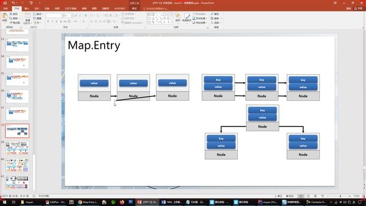Switch to Slide Sorter view in status bar
Viewport: 366px width, 206px height.
(308, 196)
